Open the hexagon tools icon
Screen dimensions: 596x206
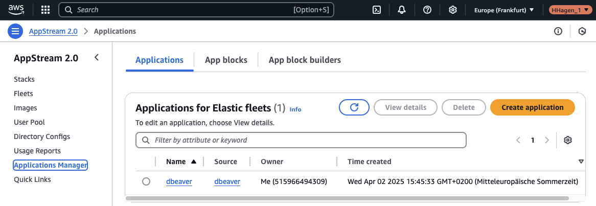pyautogui.click(x=582, y=31)
